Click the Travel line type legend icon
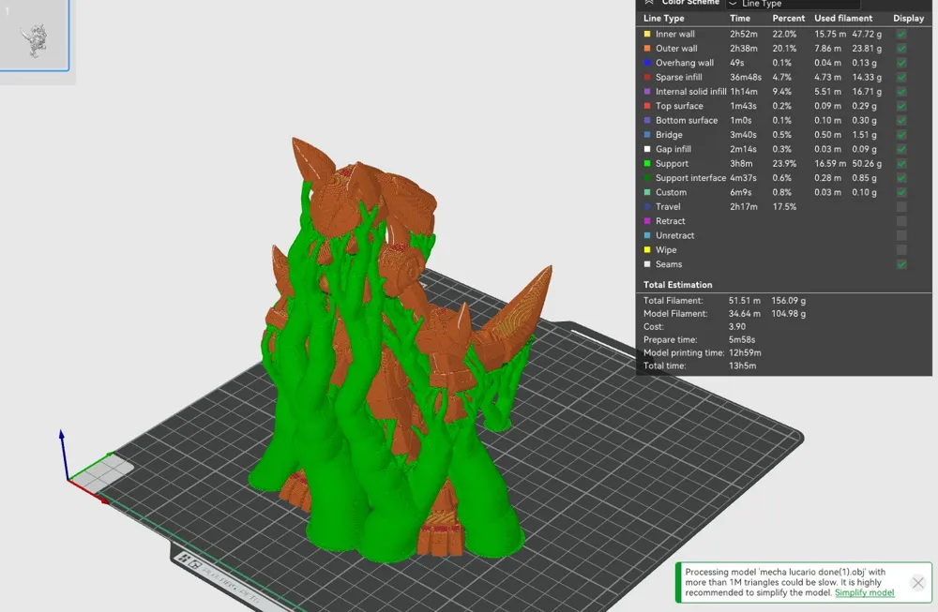This screenshot has width=938, height=612. 645,206
